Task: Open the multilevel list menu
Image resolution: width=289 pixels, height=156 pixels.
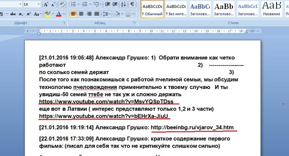Action: 97,4
